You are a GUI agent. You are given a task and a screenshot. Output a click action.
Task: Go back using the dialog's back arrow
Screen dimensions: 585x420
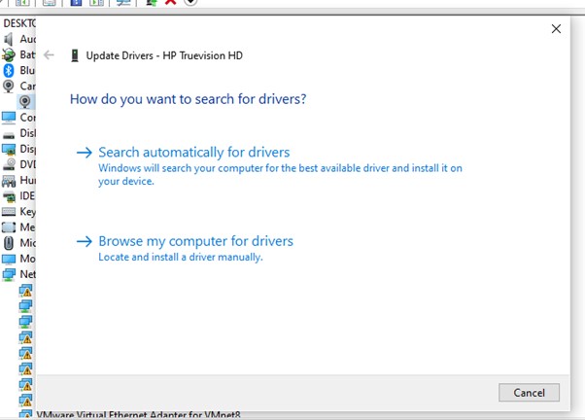tap(49, 55)
